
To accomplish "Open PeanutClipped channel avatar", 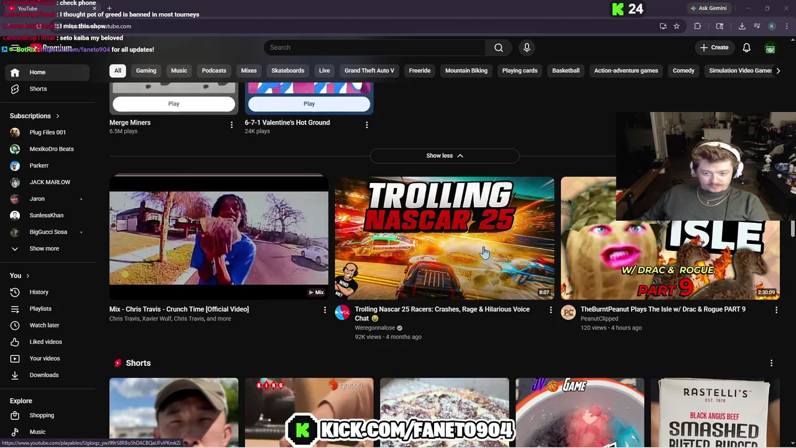I will coord(568,312).
